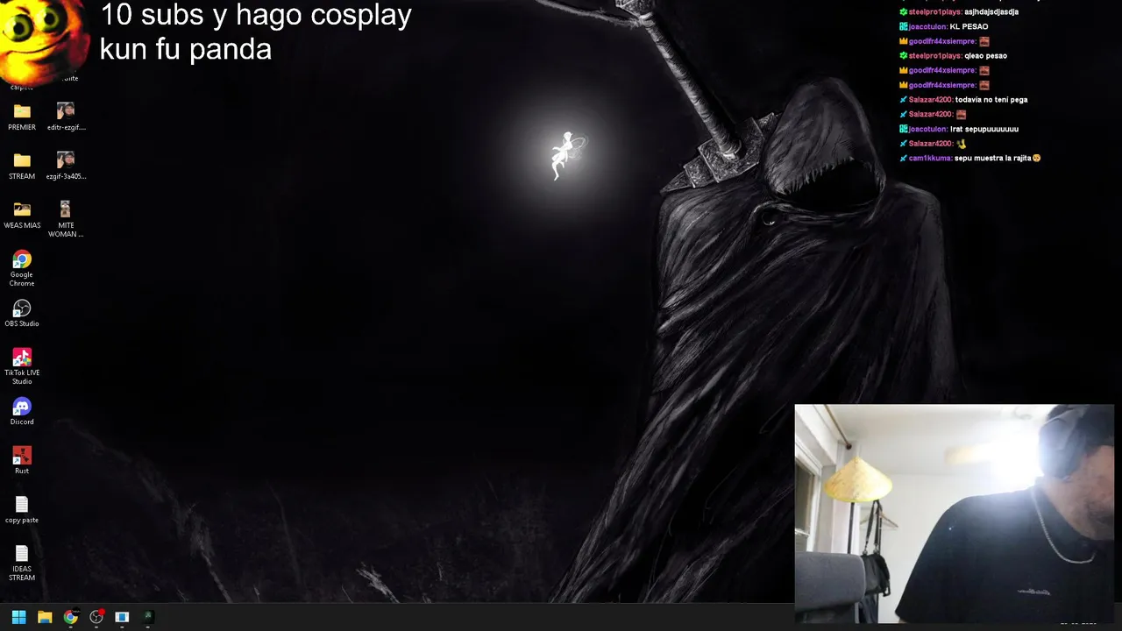Launch OBS Studio desktop shortcut
Image resolution: width=1122 pixels, height=631 pixels.
(x=22, y=313)
